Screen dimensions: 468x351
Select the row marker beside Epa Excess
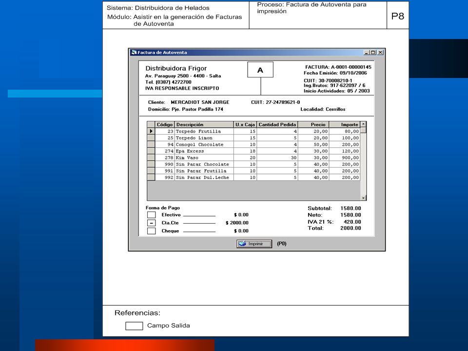pos(151,151)
